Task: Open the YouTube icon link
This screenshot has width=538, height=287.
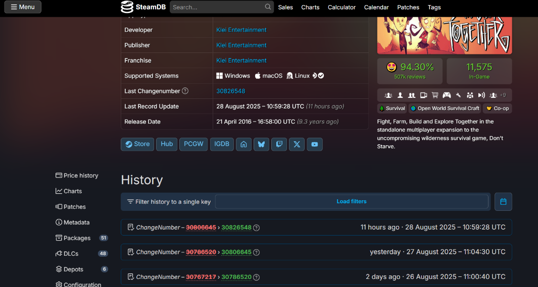Action: coord(314,144)
